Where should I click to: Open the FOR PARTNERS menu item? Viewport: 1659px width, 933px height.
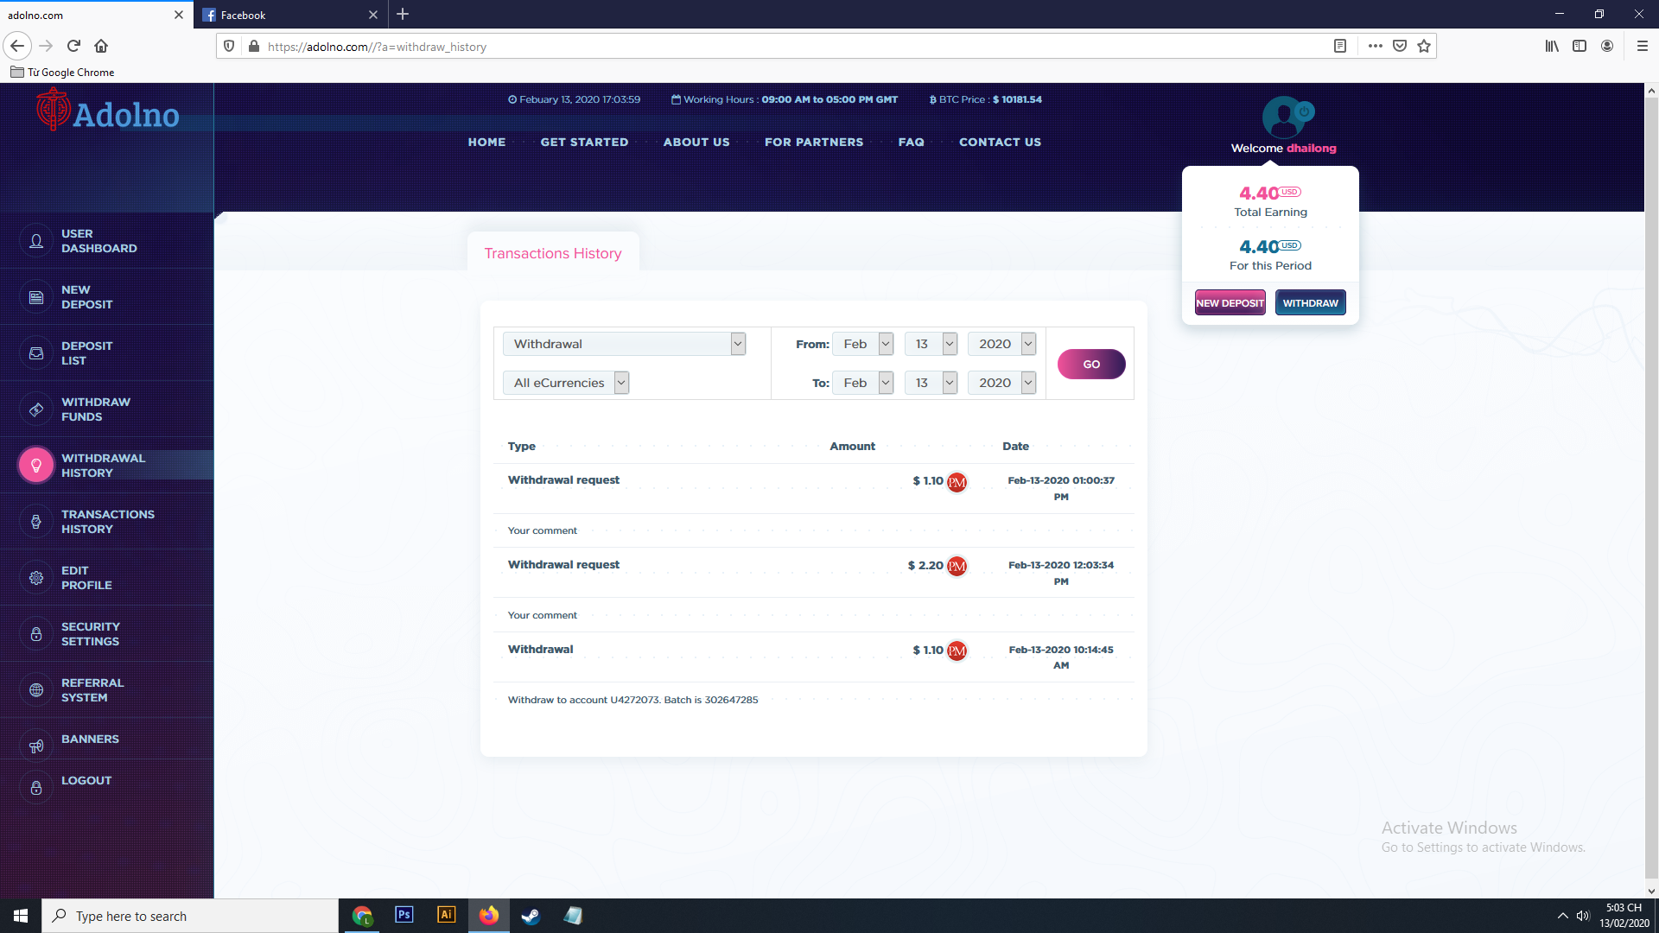(813, 143)
